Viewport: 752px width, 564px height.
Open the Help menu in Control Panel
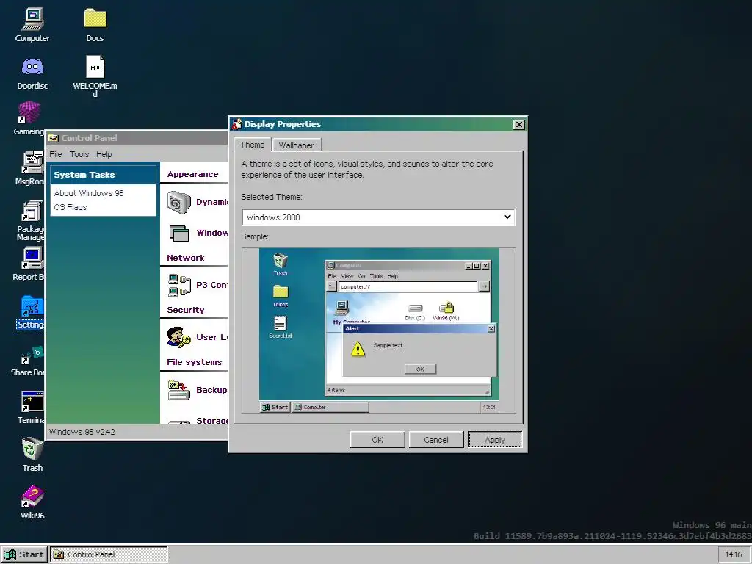tap(104, 154)
